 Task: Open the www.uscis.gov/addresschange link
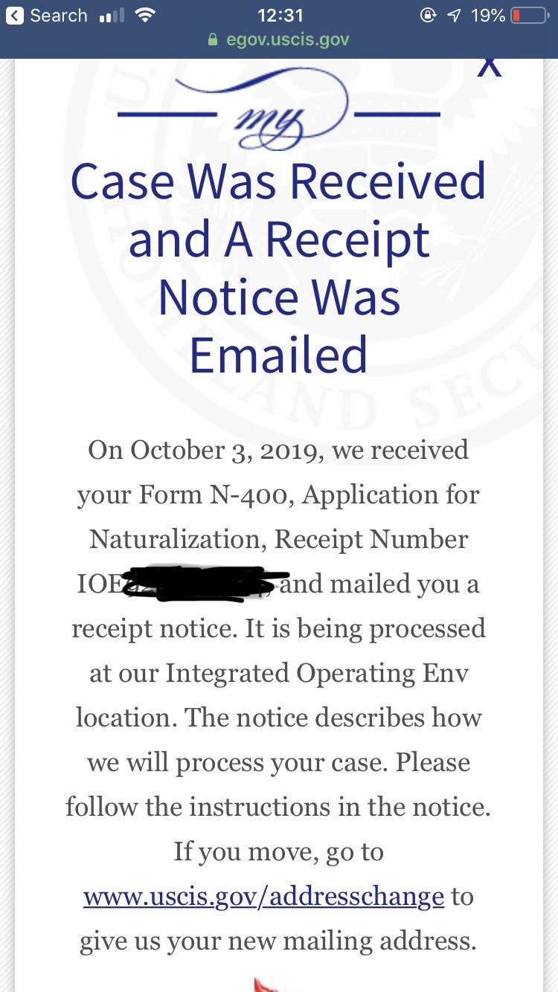click(x=263, y=896)
